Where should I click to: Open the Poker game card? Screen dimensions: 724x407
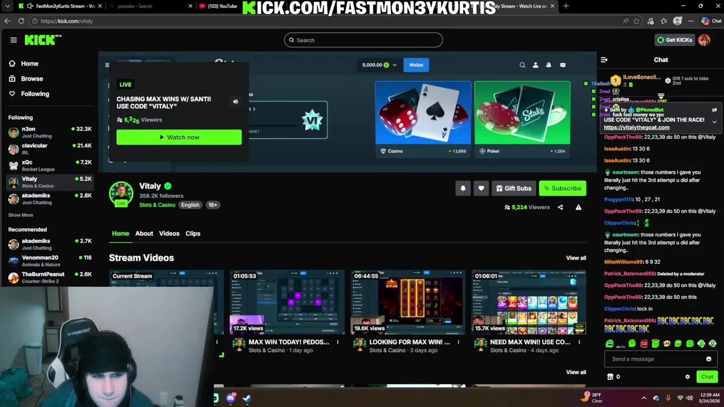coord(522,119)
